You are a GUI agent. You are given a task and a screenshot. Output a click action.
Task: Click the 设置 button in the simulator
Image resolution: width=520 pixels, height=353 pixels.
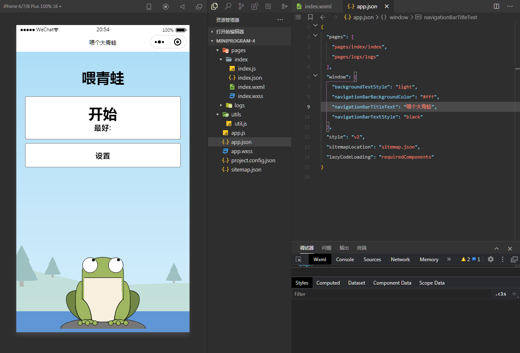pyautogui.click(x=103, y=156)
